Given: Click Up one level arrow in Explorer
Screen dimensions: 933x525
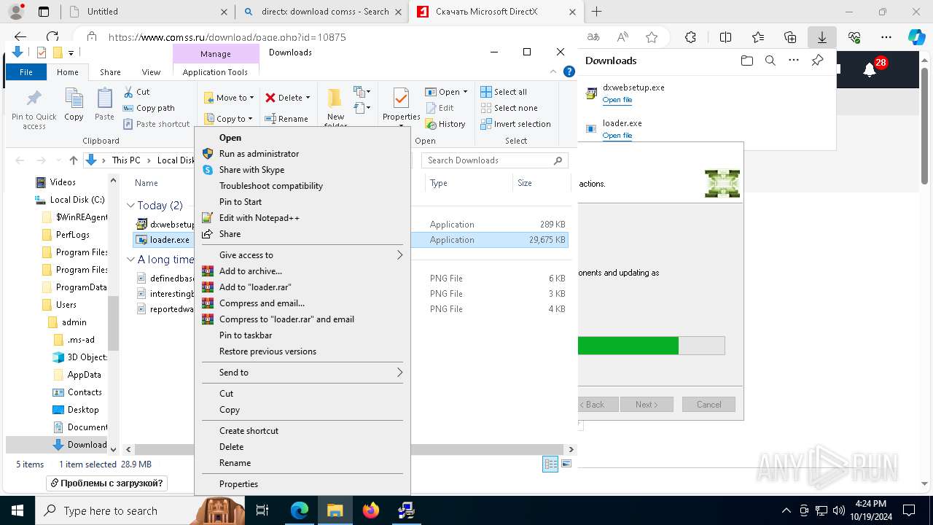Looking at the screenshot, I should click(74, 160).
